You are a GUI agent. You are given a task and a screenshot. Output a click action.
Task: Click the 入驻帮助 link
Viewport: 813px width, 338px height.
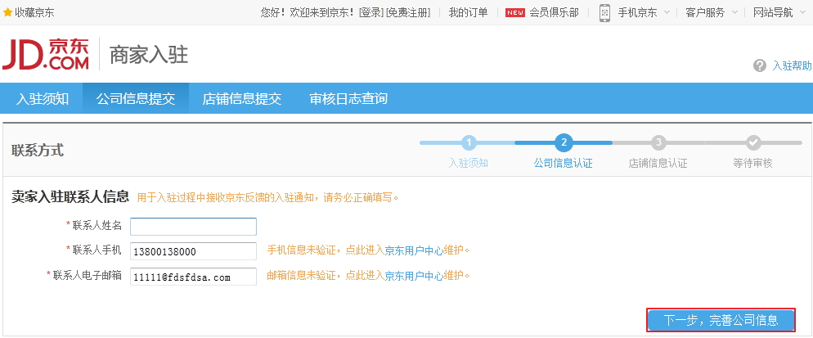click(x=792, y=65)
